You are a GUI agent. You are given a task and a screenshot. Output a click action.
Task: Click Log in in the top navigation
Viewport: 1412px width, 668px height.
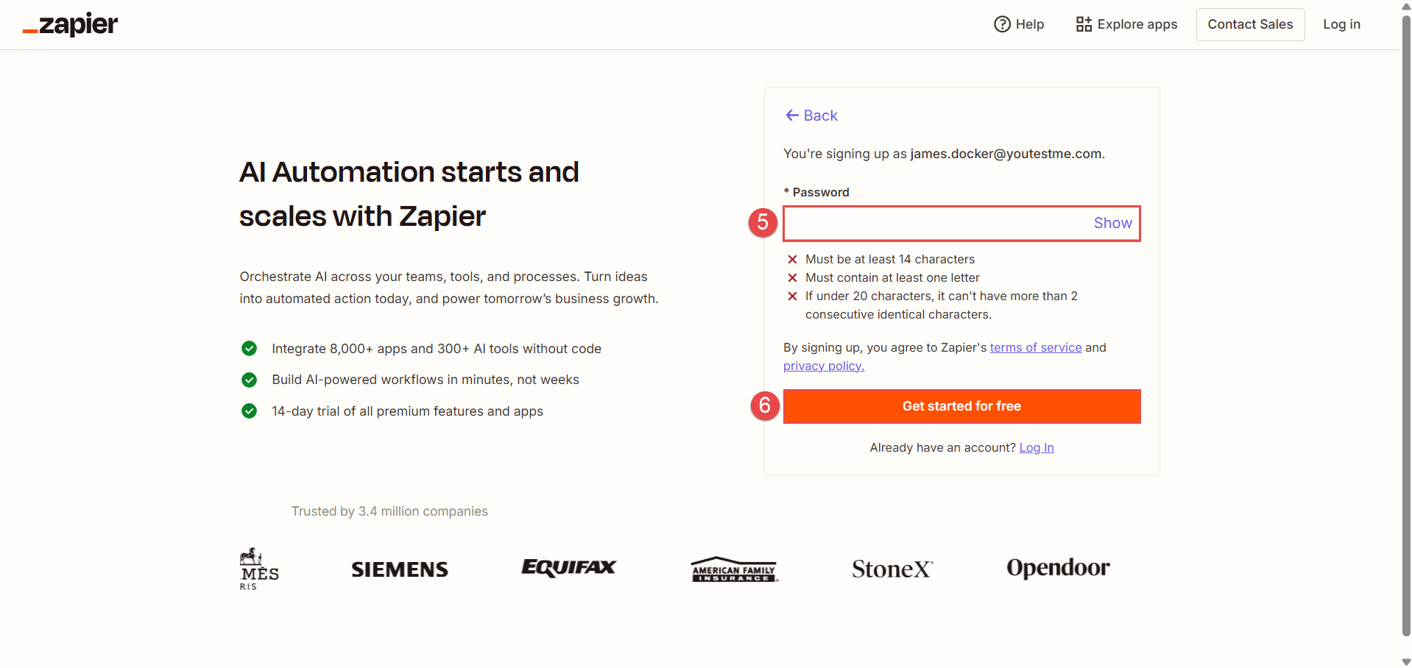click(x=1341, y=24)
